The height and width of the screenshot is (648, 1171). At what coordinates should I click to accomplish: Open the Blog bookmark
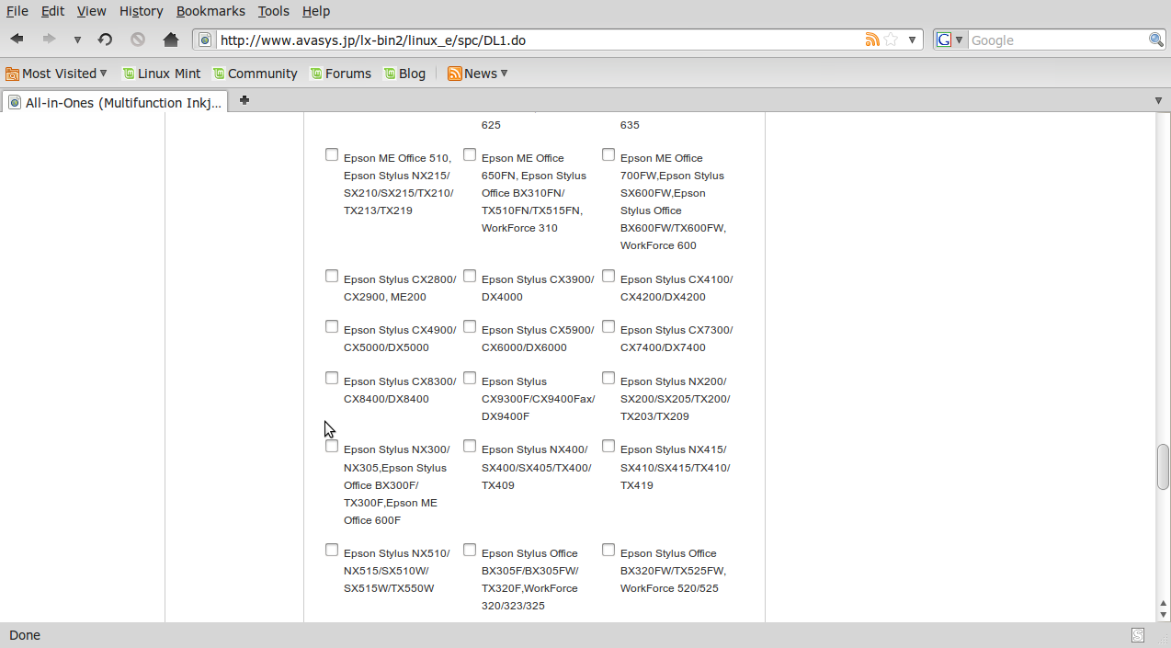(404, 74)
